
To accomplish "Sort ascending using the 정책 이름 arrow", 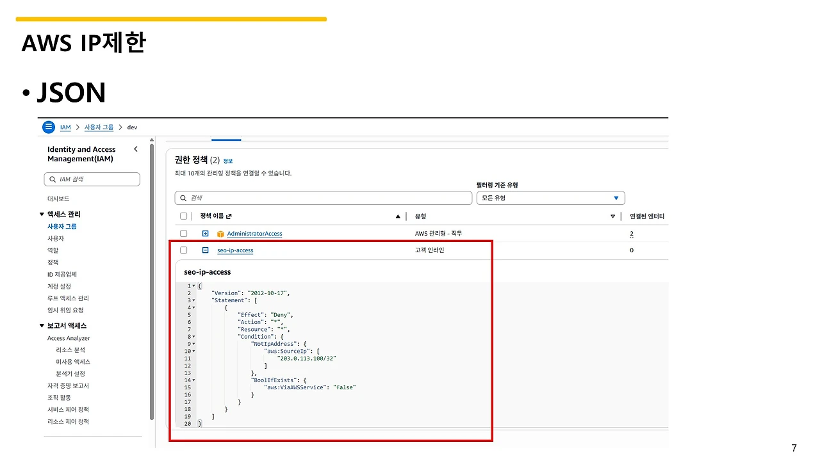I will [398, 216].
